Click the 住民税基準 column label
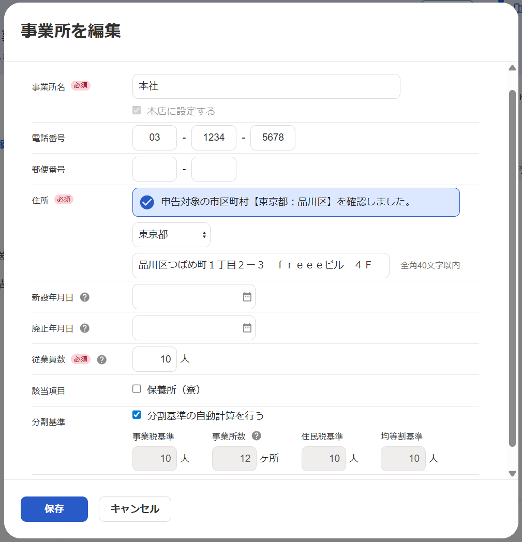The image size is (522, 542). pos(322,436)
